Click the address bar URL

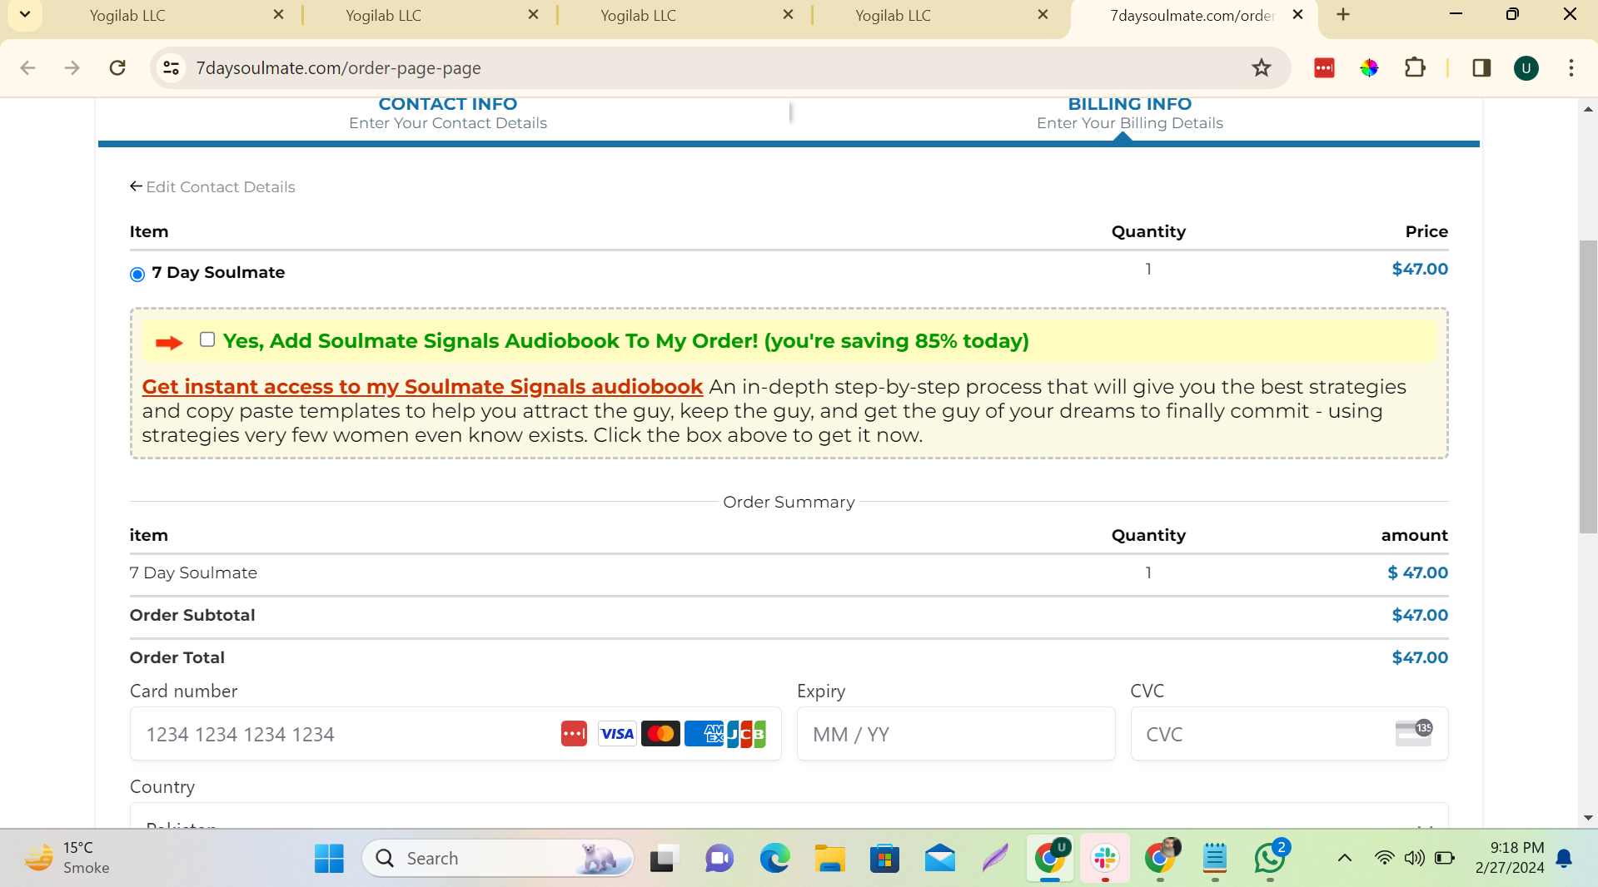pos(338,68)
